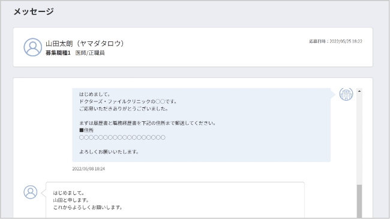Click the 山田と申します。 line in reply

point(71,200)
